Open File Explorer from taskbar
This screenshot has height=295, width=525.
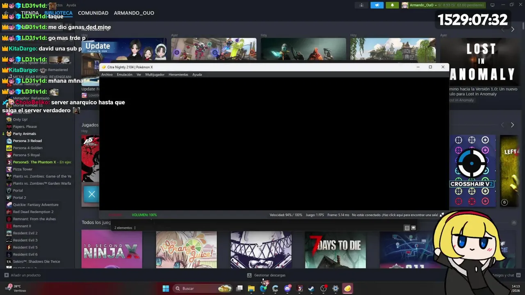(251, 288)
